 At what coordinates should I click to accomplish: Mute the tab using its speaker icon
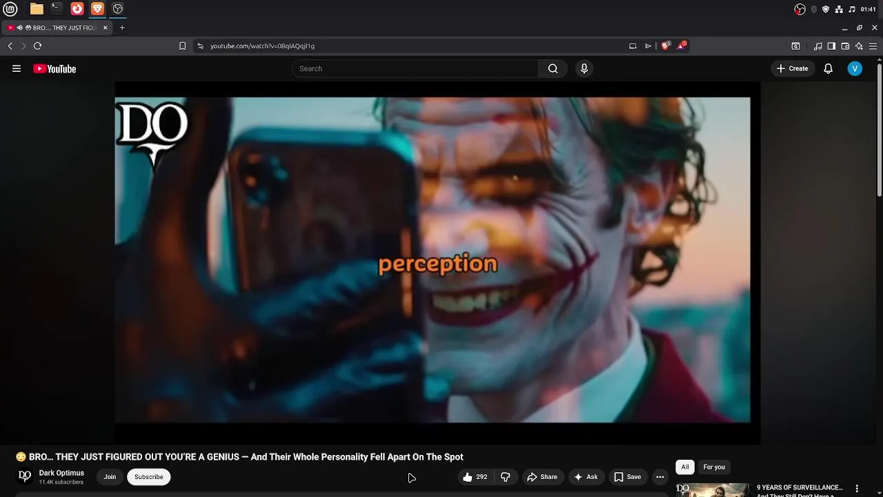20,28
